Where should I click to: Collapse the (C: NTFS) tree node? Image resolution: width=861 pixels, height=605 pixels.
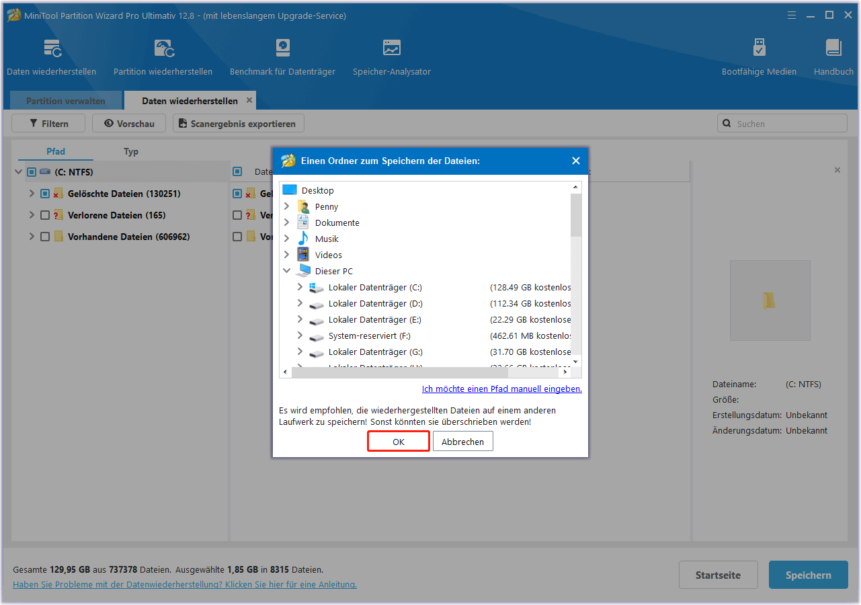[x=18, y=172]
